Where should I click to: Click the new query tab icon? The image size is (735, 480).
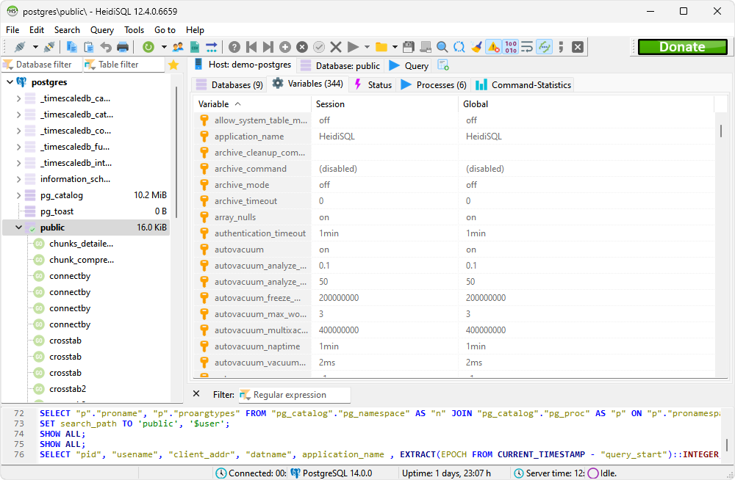pos(442,65)
